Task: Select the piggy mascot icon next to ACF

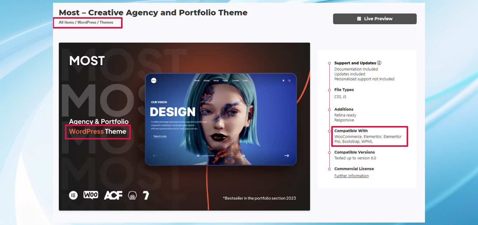Action: [132, 196]
